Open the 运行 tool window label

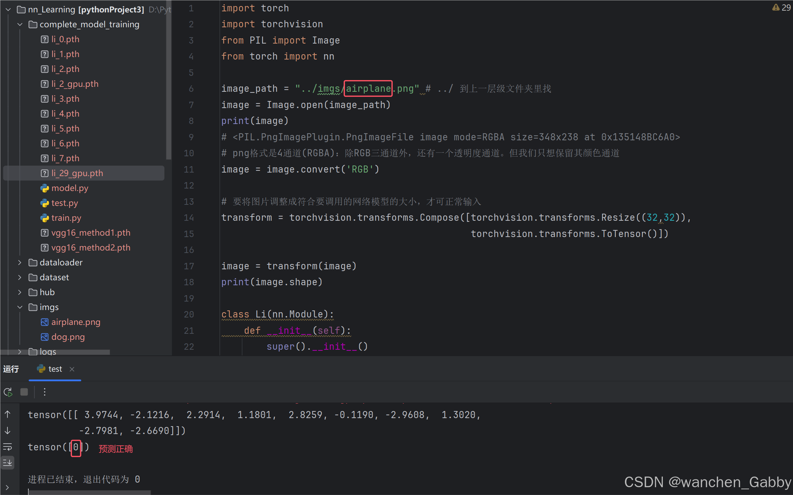tap(11, 369)
